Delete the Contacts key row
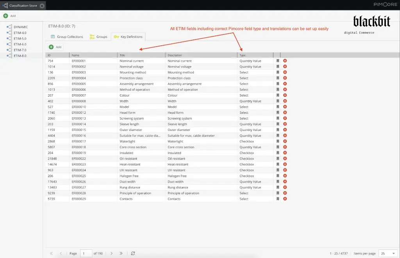400x258 pixels. click(285, 199)
